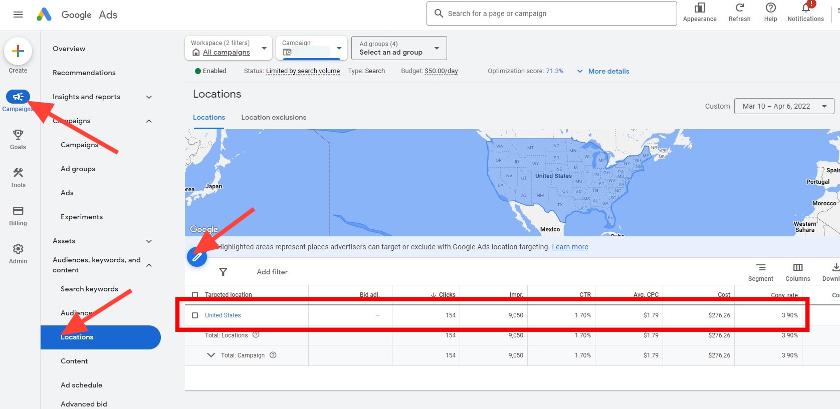
Task: Refresh the page data
Action: (740, 8)
